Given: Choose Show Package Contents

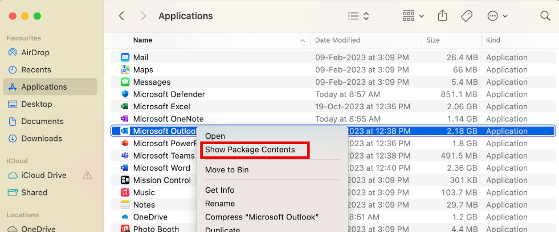Looking at the screenshot, I should 250,150.
